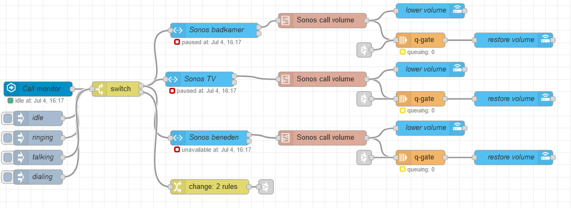Click second output port of switch node
This screenshot has height=208, width=571.
(141, 93)
